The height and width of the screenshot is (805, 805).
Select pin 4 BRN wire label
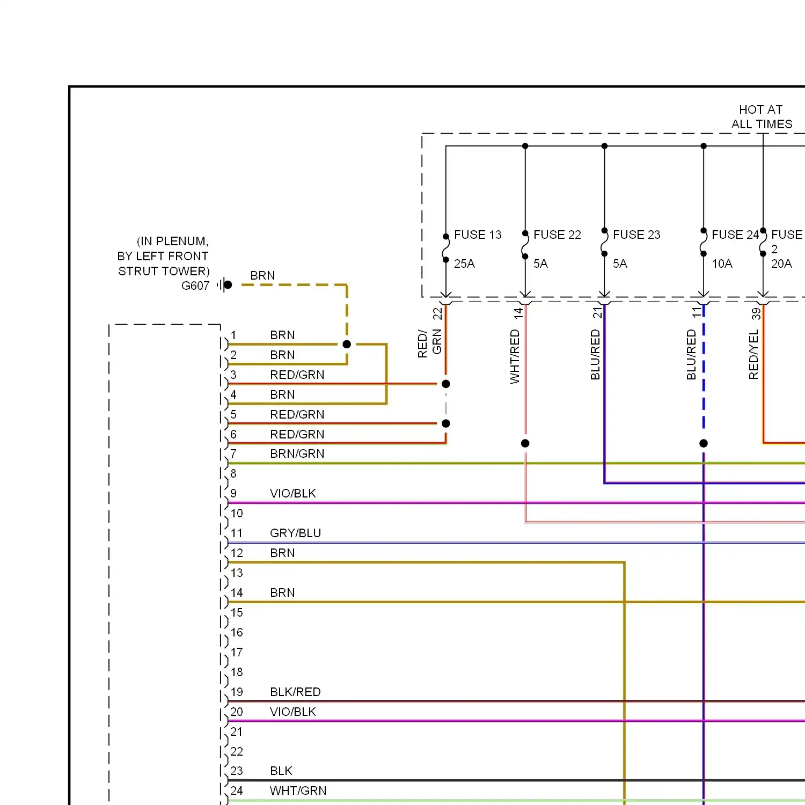click(282, 394)
